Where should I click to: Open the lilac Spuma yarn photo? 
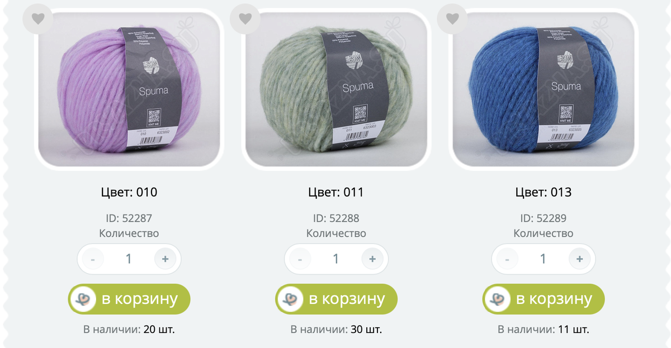click(x=129, y=89)
